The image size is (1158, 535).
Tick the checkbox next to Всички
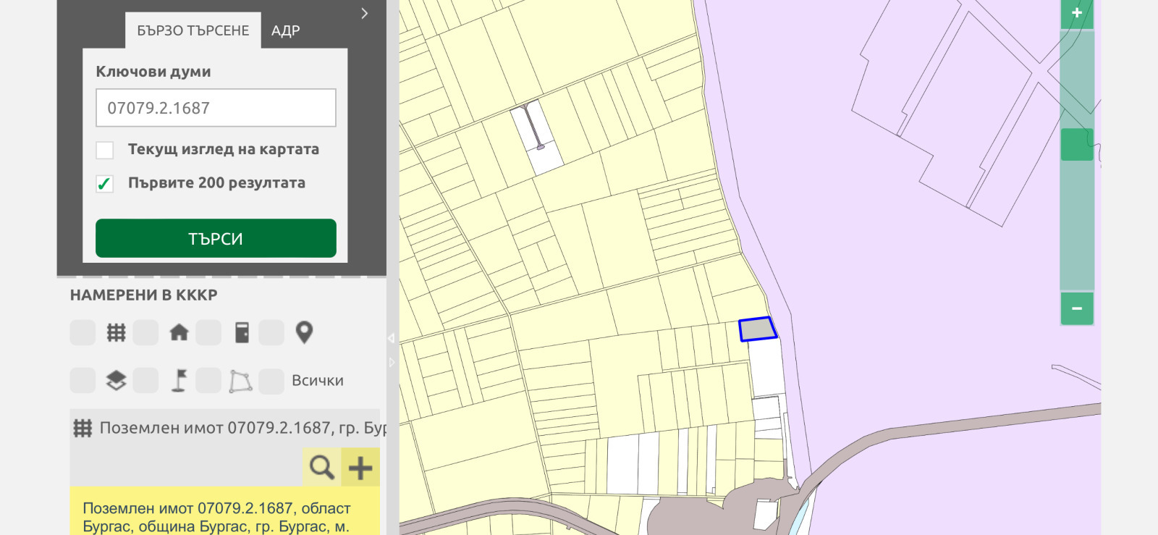[271, 381]
